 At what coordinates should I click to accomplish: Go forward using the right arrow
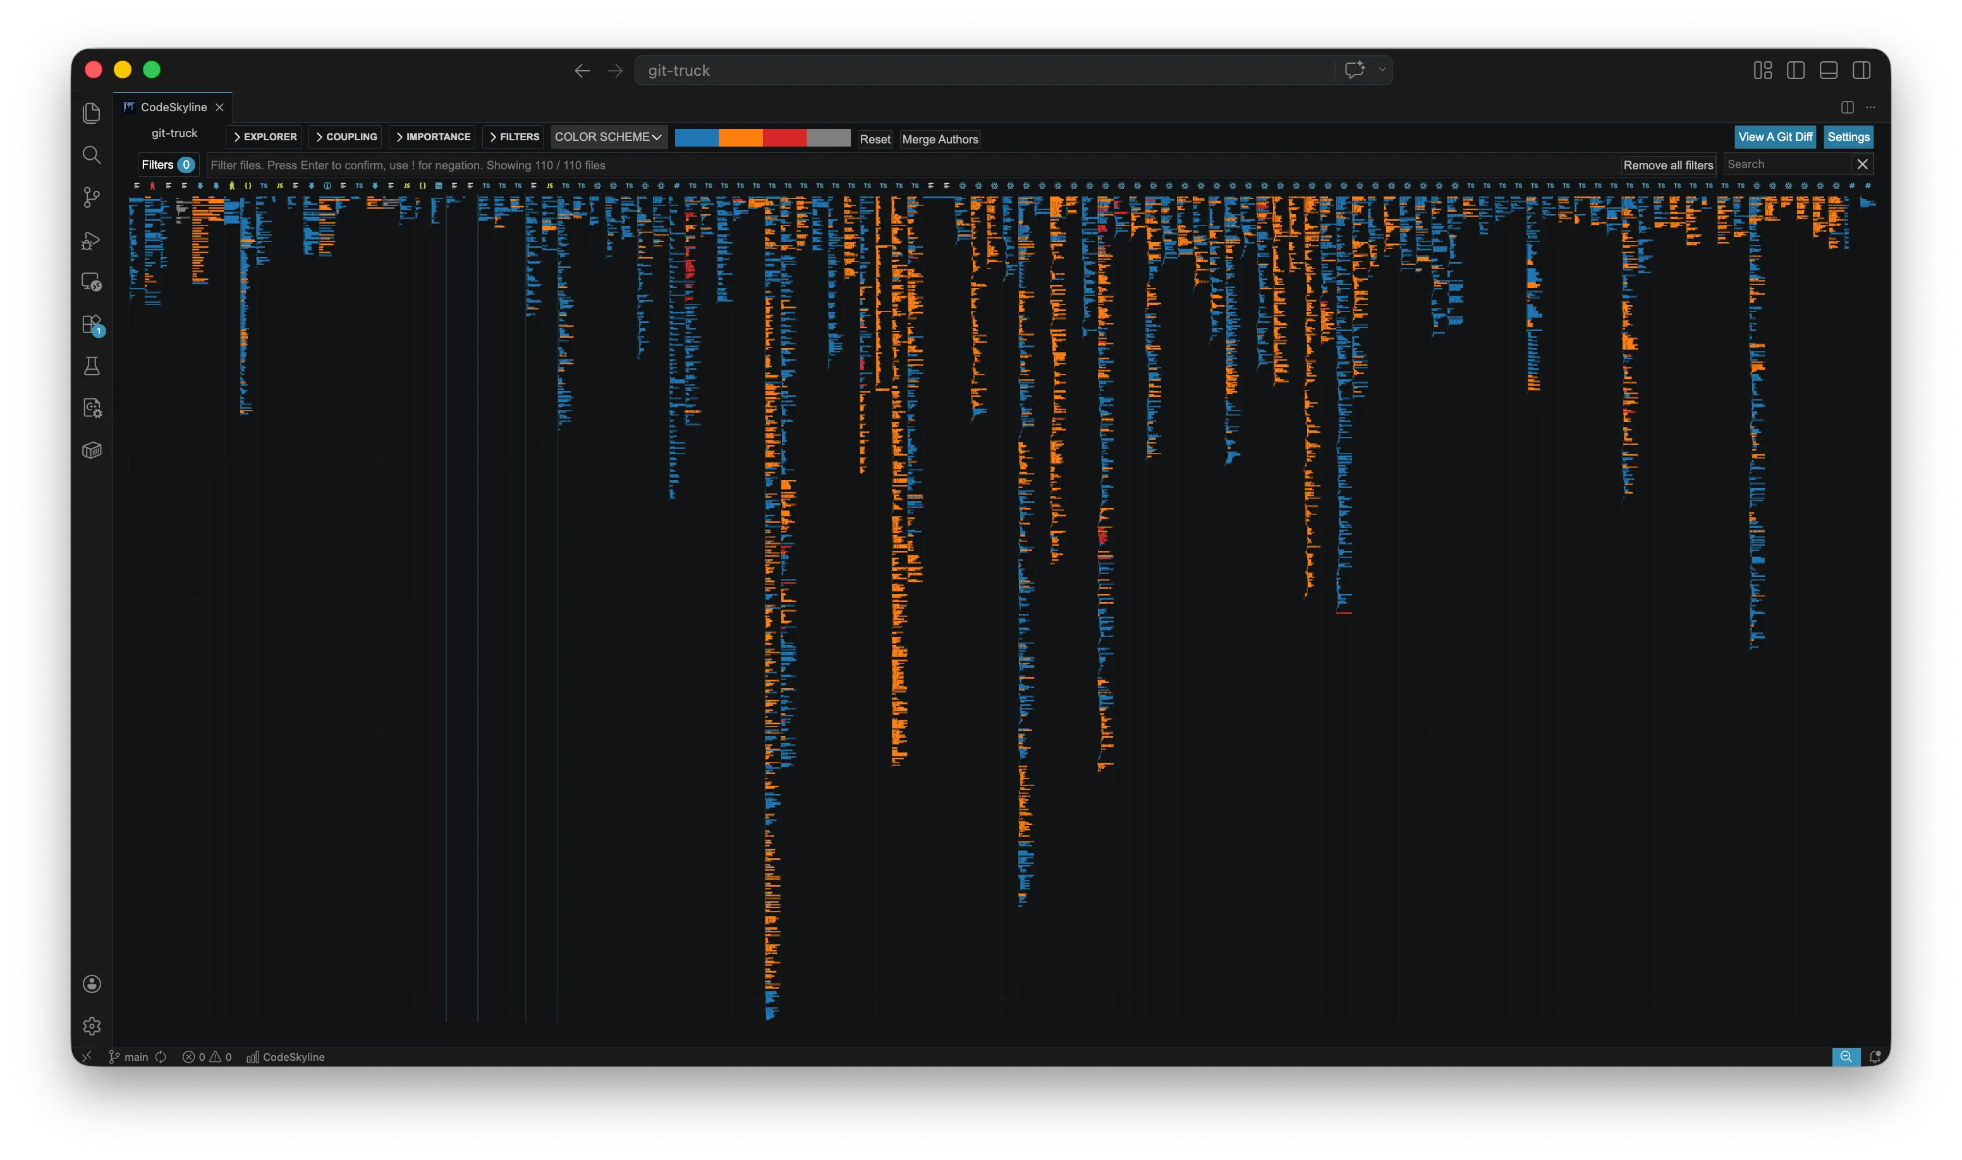click(x=616, y=70)
